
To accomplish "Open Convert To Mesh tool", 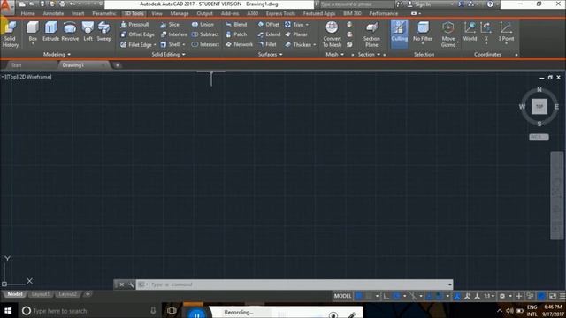I will click(x=332, y=34).
